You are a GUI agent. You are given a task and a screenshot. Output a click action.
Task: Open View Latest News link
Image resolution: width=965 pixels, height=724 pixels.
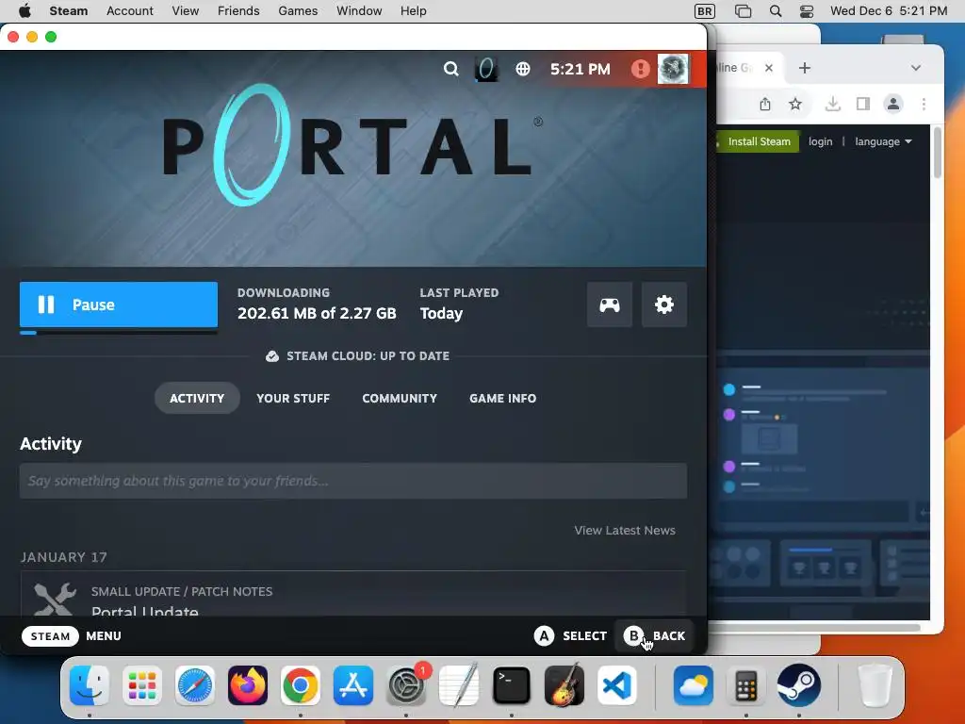point(625,530)
